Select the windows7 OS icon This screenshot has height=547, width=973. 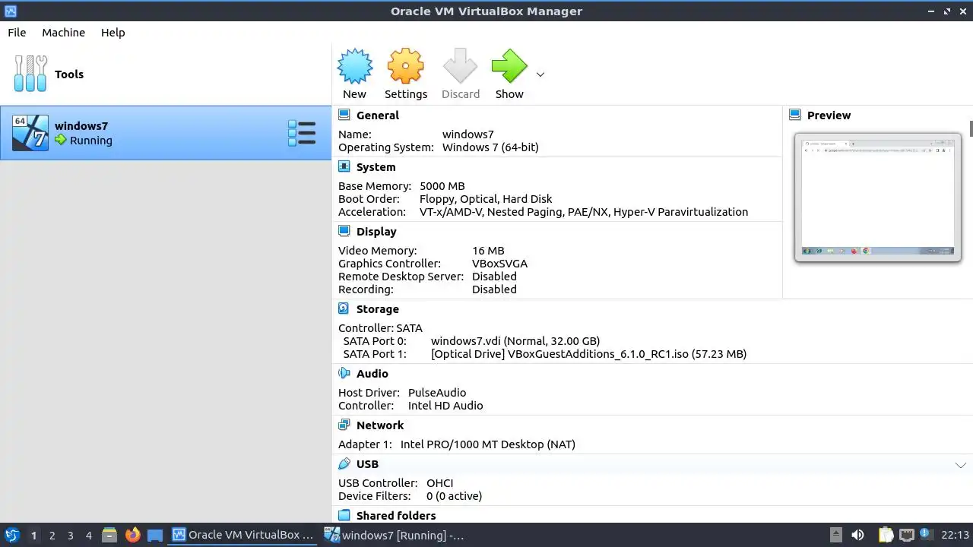[x=30, y=133]
